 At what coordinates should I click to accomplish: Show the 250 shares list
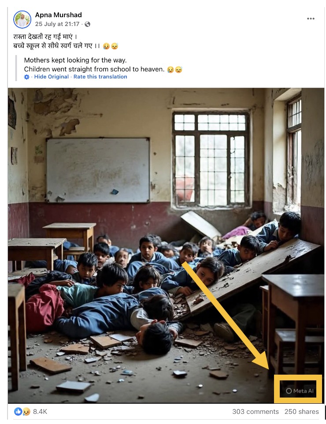(x=302, y=412)
